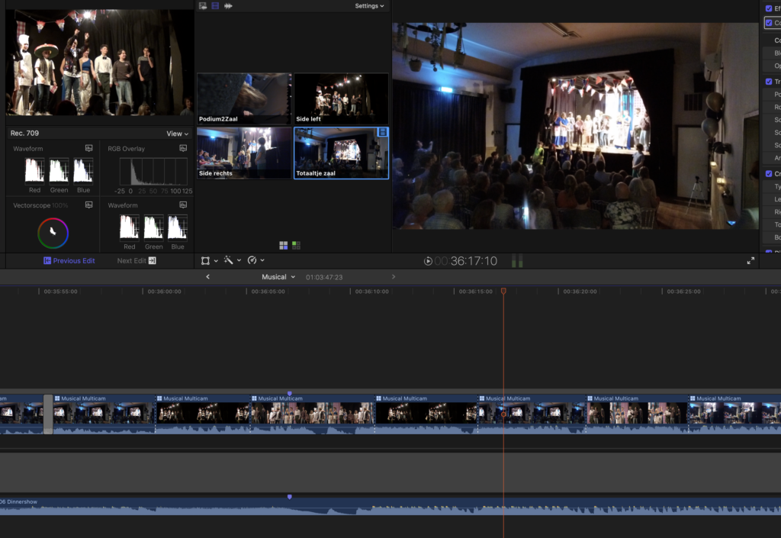Jump to Next Edit
The image size is (781, 538).
136,260
